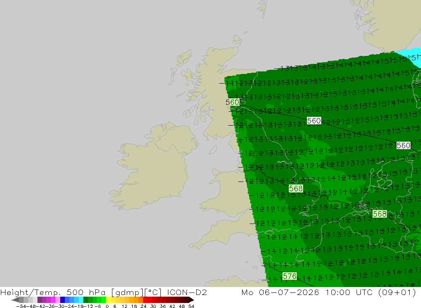Click the dark blue legend color swatch
Viewport: 421px width, 308px height.
point(62,300)
